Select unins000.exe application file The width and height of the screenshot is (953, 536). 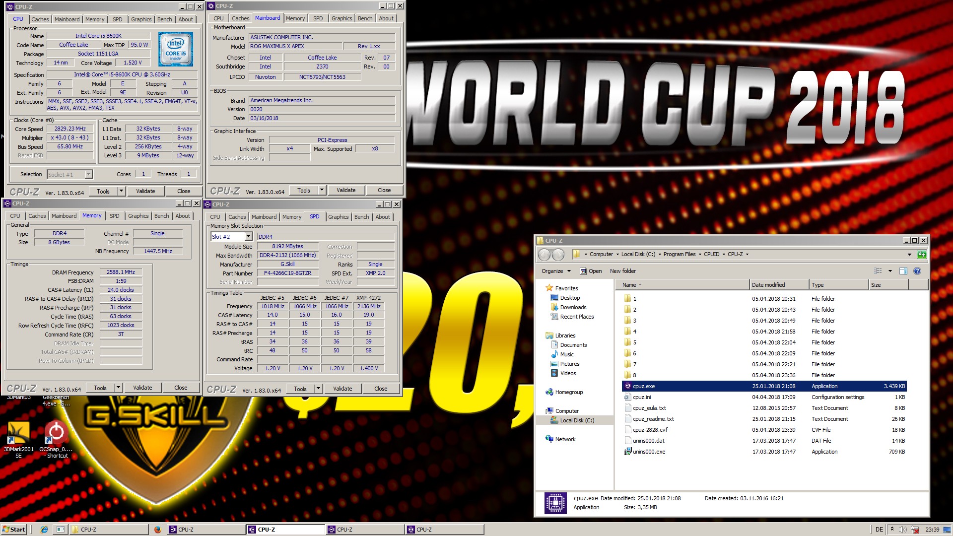click(x=764, y=452)
